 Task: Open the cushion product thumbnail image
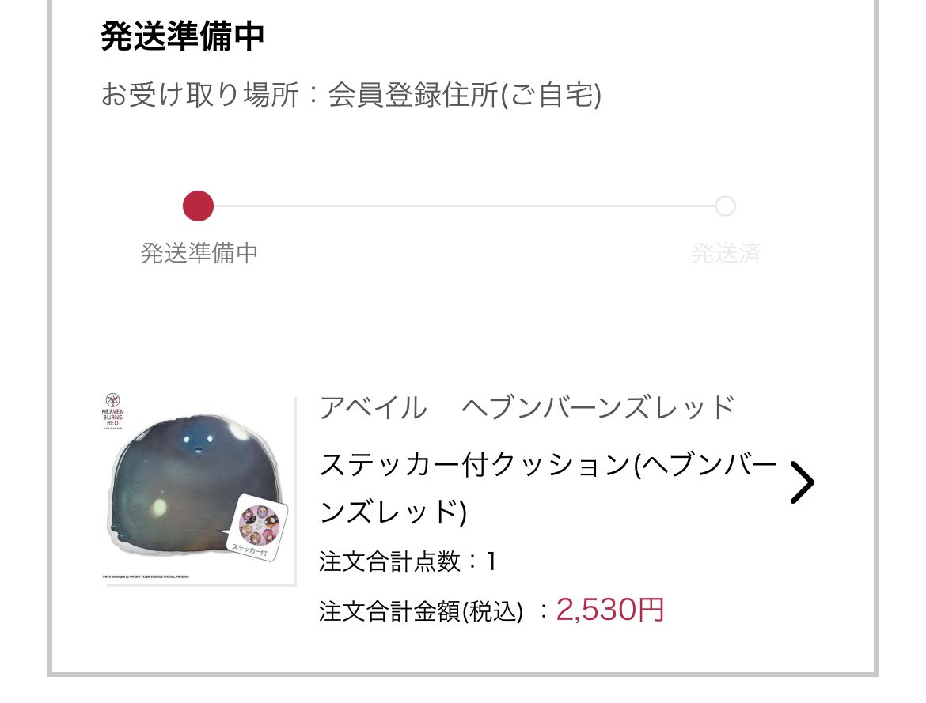pyautogui.click(x=198, y=490)
